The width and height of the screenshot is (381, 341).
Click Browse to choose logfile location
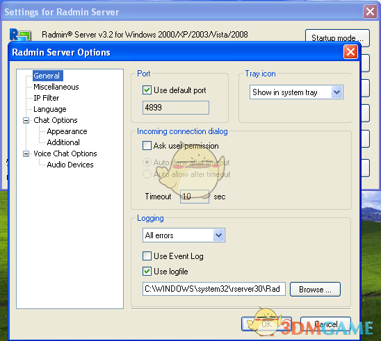point(315,290)
